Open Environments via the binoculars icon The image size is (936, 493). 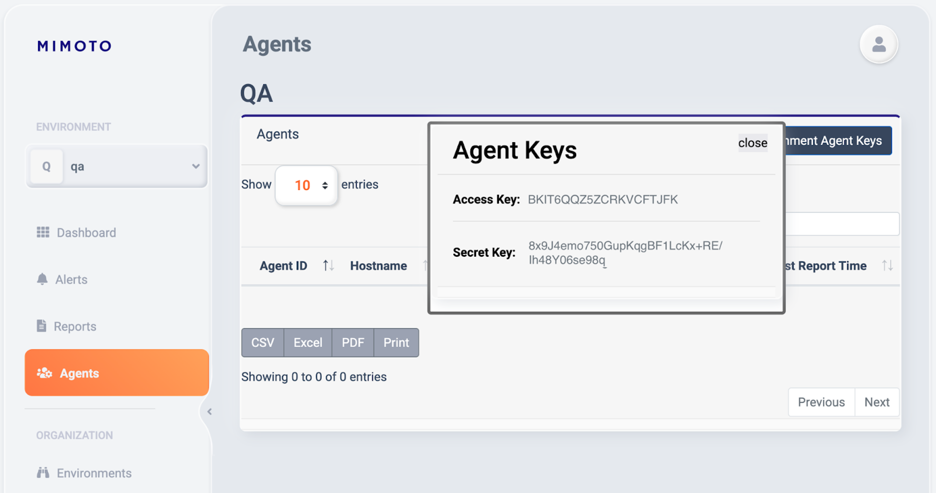(x=43, y=473)
